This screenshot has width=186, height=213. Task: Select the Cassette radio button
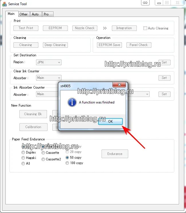coord(43,153)
